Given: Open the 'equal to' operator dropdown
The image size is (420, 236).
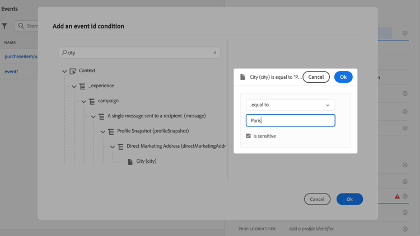Looking at the screenshot, I should point(290,105).
